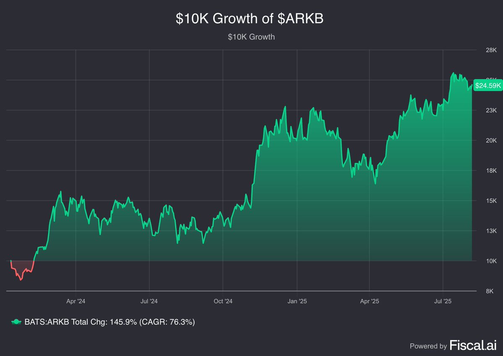Click the 13K y-axis label
503x356 pixels.
(491, 231)
